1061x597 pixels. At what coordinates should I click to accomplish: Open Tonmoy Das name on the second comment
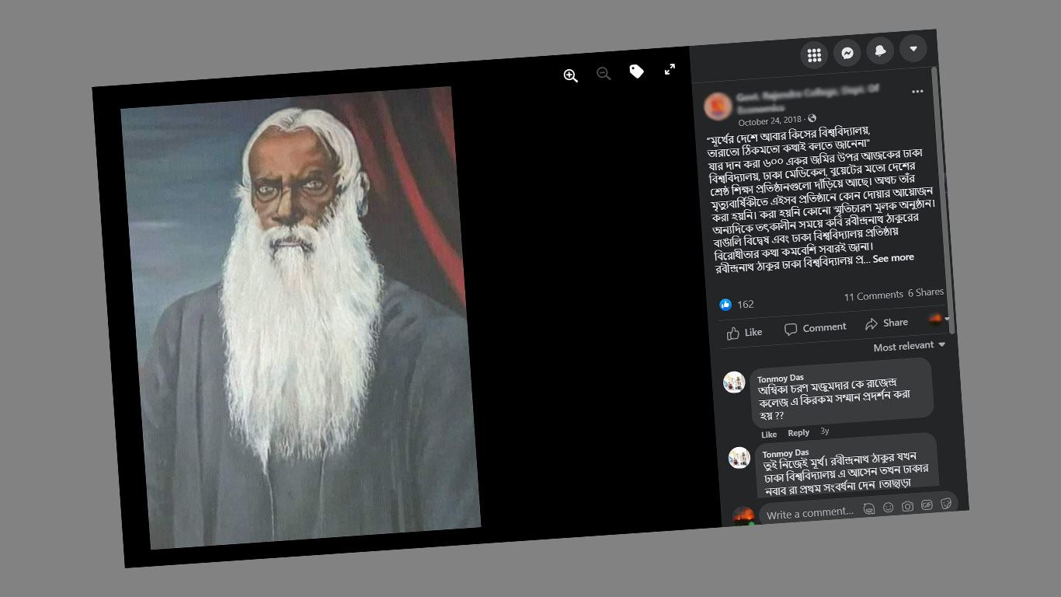coord(785,453)
